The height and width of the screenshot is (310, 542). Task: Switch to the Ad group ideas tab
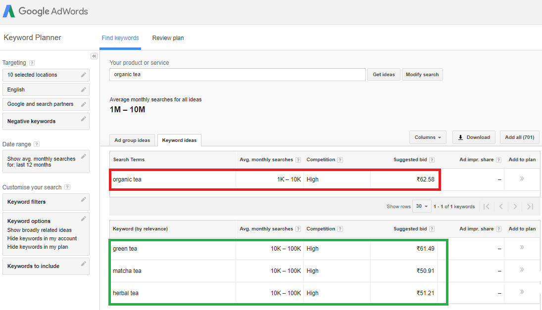pyautogui.click(x=132, y=140)
